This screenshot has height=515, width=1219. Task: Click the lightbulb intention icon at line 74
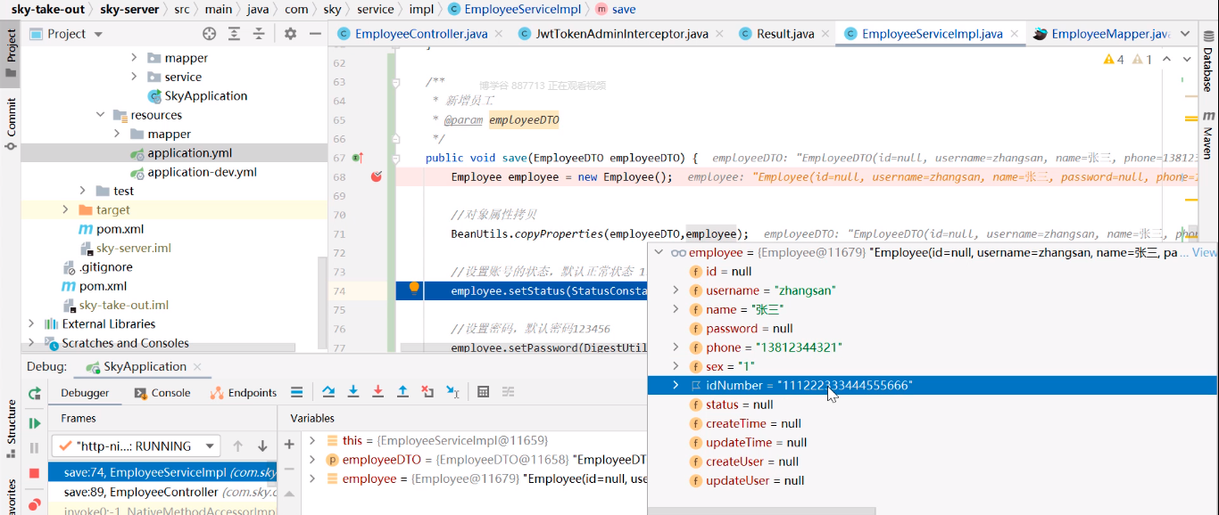(x=414, y=288)
